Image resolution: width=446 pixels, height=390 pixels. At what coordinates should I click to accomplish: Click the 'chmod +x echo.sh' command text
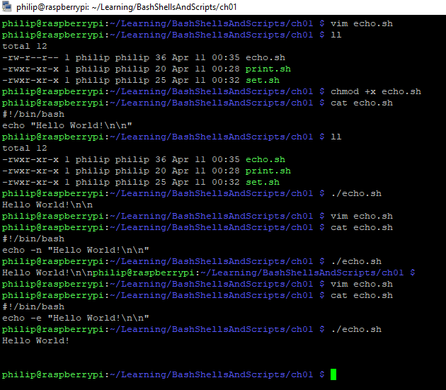[x=375, y=91]
